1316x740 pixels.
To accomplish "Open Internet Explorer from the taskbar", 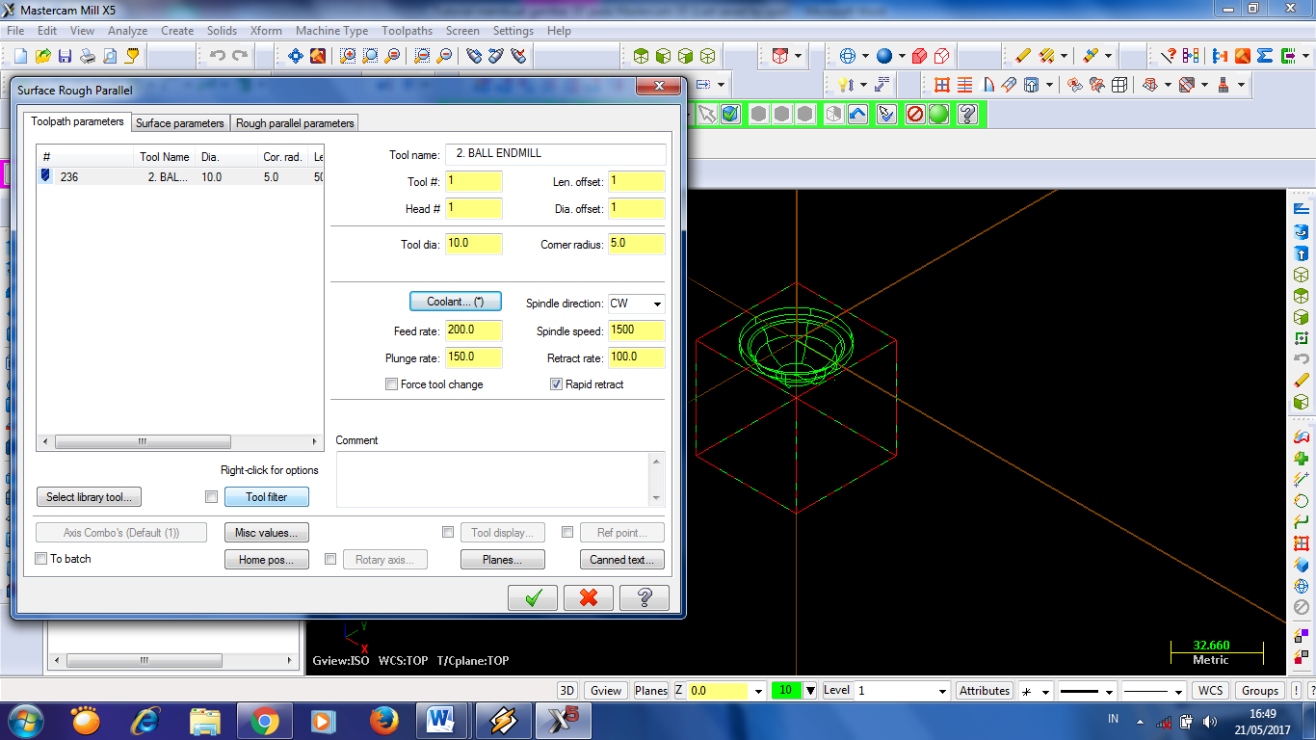I will coord(146,720).
